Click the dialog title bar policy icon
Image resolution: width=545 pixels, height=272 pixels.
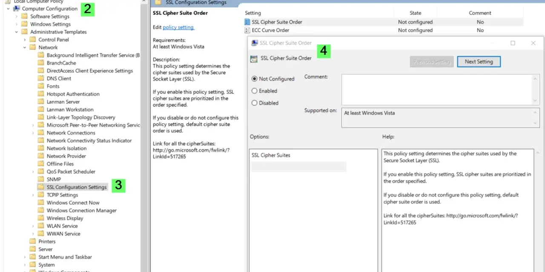[x=255, y=43]
